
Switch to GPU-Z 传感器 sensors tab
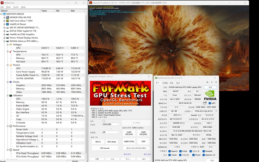165,83
